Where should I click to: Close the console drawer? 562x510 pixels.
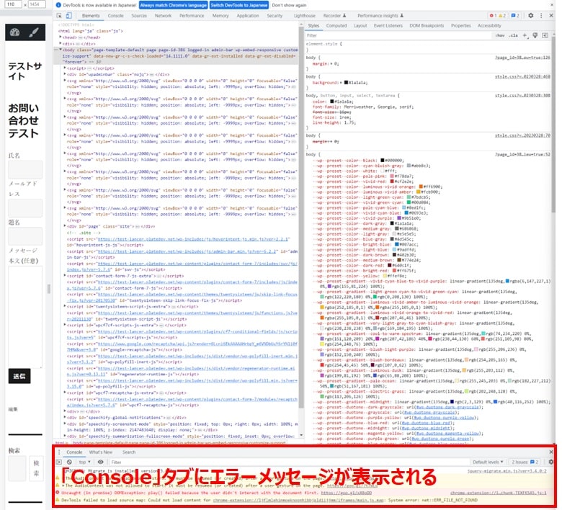point(551,452)
